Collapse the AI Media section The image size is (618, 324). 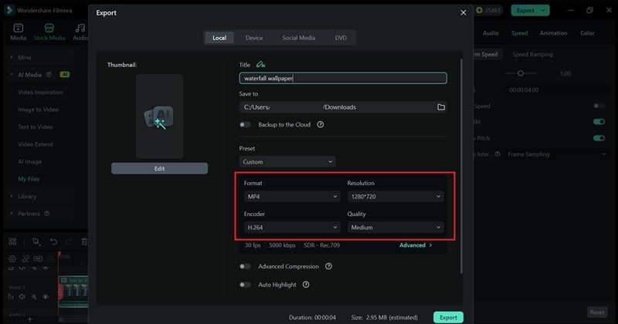[x=12, y=74]
